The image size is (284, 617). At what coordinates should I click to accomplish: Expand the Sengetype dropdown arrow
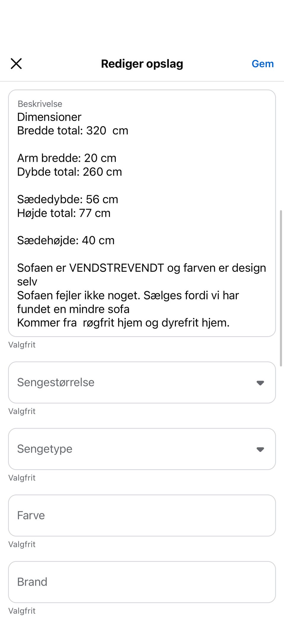[x=260, y=450]
